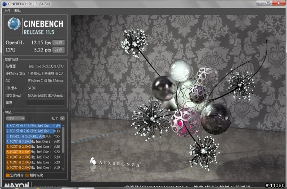
Task: Close the Cinebench window
Action: coord(278,3)
